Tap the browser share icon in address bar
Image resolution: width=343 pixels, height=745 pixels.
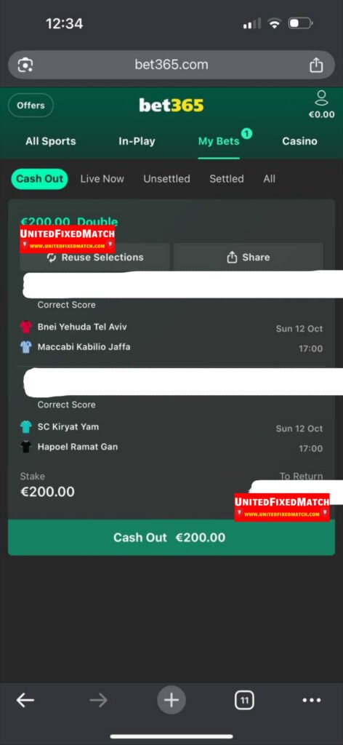pos(316,65)
